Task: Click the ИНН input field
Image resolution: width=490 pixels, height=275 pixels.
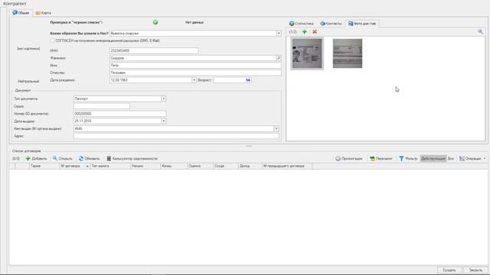Action: (x=154, y=50)
